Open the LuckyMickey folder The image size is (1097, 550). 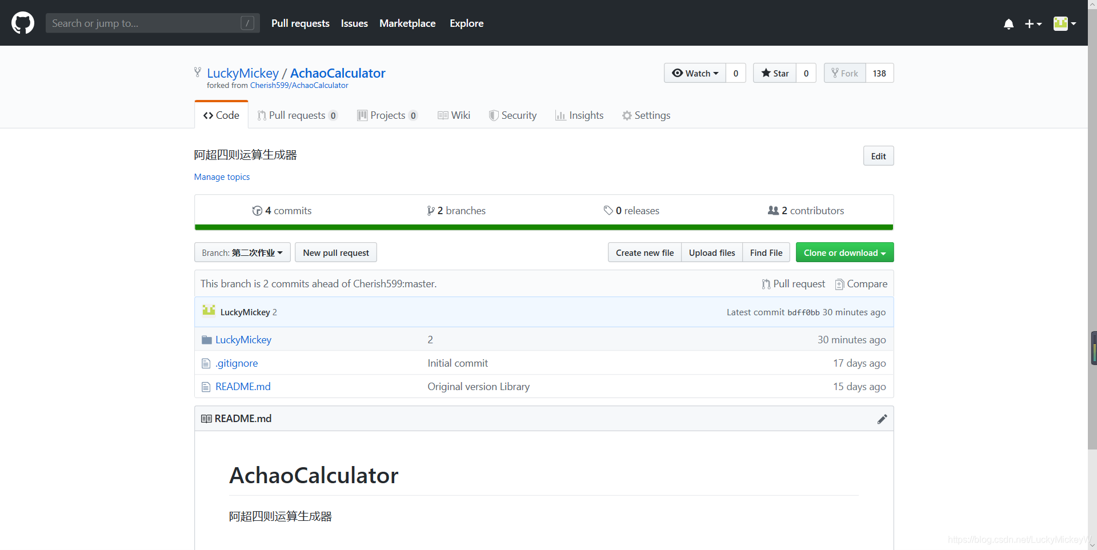[x=243, y=340]
